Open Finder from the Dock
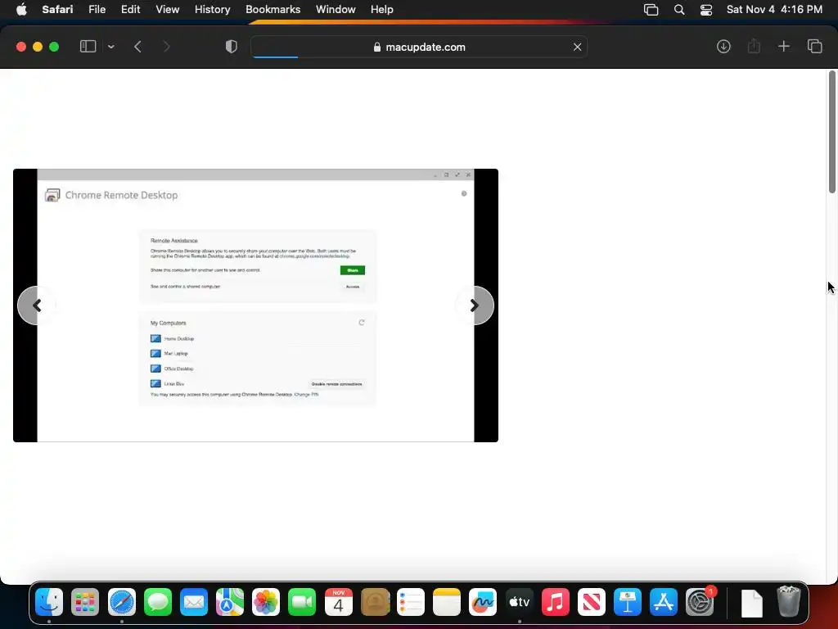The height and width of the screenshot is (629, 838). pyautogui.click(x=49, y=602)
